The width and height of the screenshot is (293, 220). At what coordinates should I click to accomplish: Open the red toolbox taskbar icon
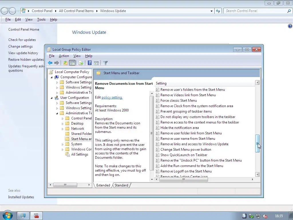pyautogui.click(x=36, y=216)
